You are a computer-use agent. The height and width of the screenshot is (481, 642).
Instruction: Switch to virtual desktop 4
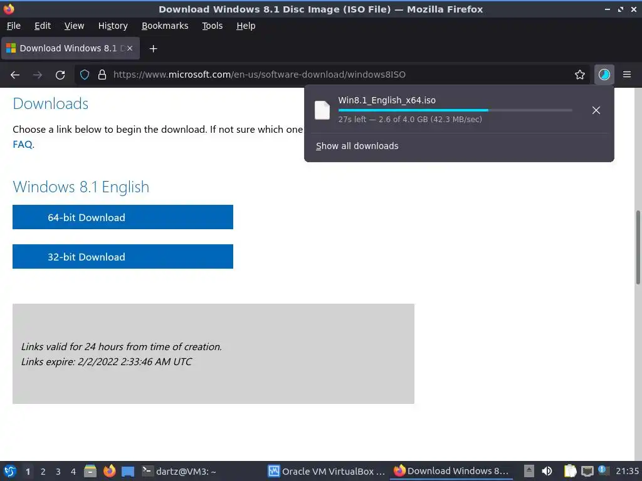pyautogui.click(x=73, y=472)
